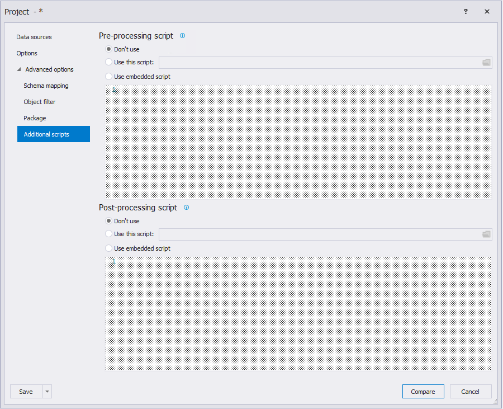Click the help question mark icon
This screenshot has height=409, width=503.
(466, 11)
